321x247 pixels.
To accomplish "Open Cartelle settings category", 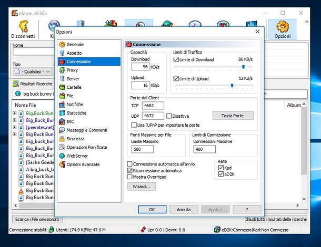I will 74,87.
